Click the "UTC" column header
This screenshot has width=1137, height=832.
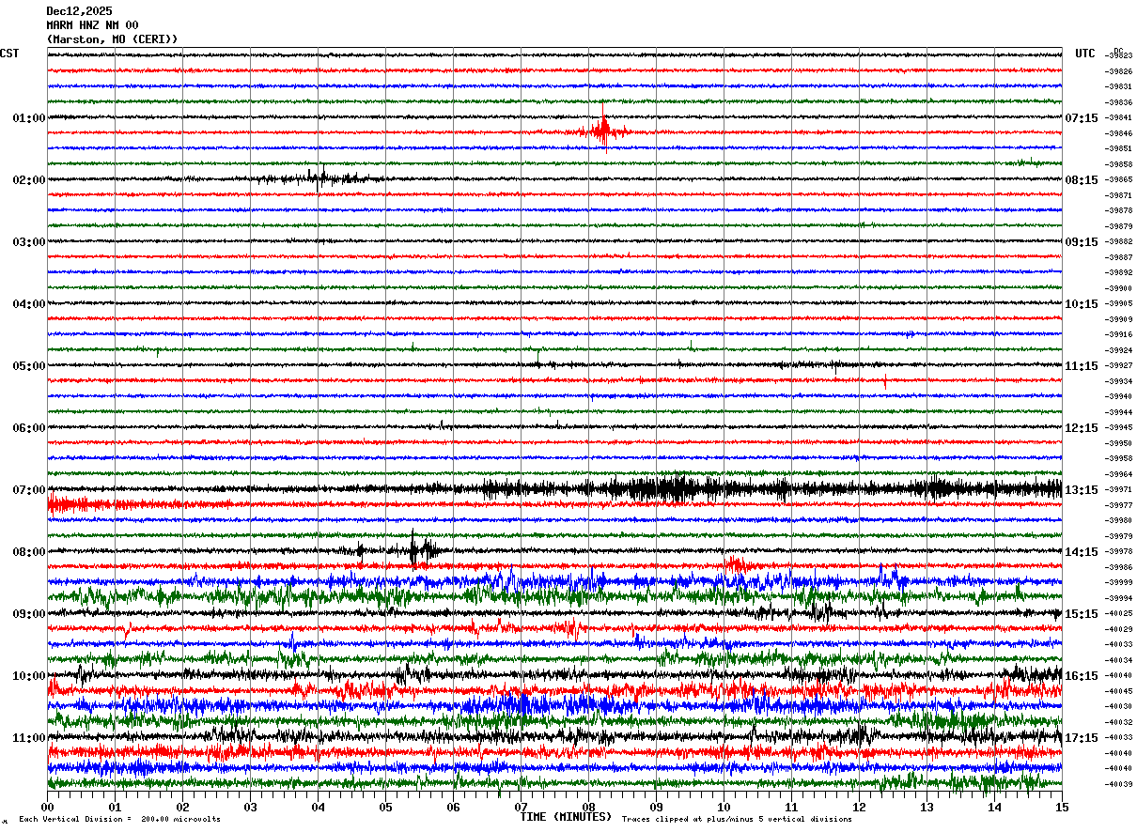[x=1085, y=54]
